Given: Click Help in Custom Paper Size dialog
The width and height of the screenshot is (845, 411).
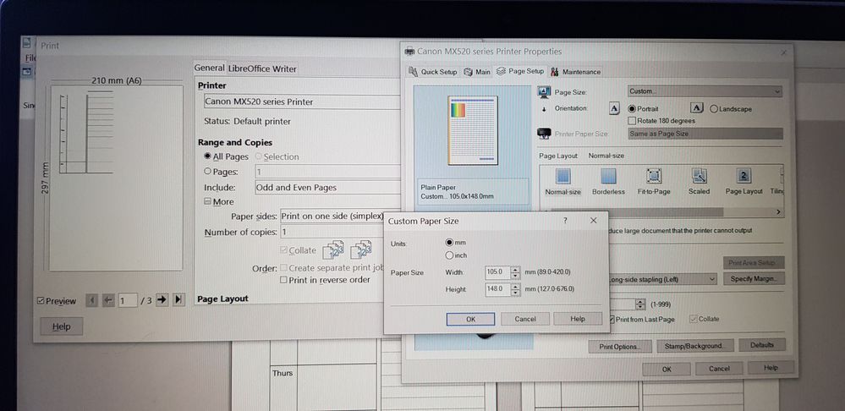Looking at the screenshot, I should 577,319.
